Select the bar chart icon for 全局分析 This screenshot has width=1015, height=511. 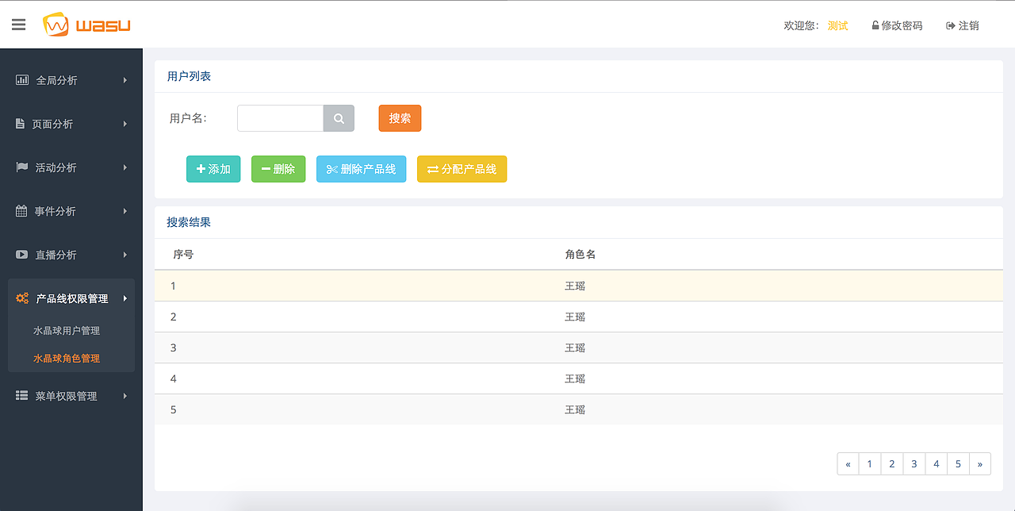coord(21,79)
